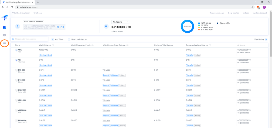Click Transfer in the VITE row
Viewport: 272px width, 128px height.
click(190, 55)
